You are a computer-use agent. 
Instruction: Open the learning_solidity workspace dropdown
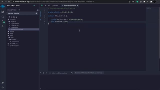tap(22, 13)
